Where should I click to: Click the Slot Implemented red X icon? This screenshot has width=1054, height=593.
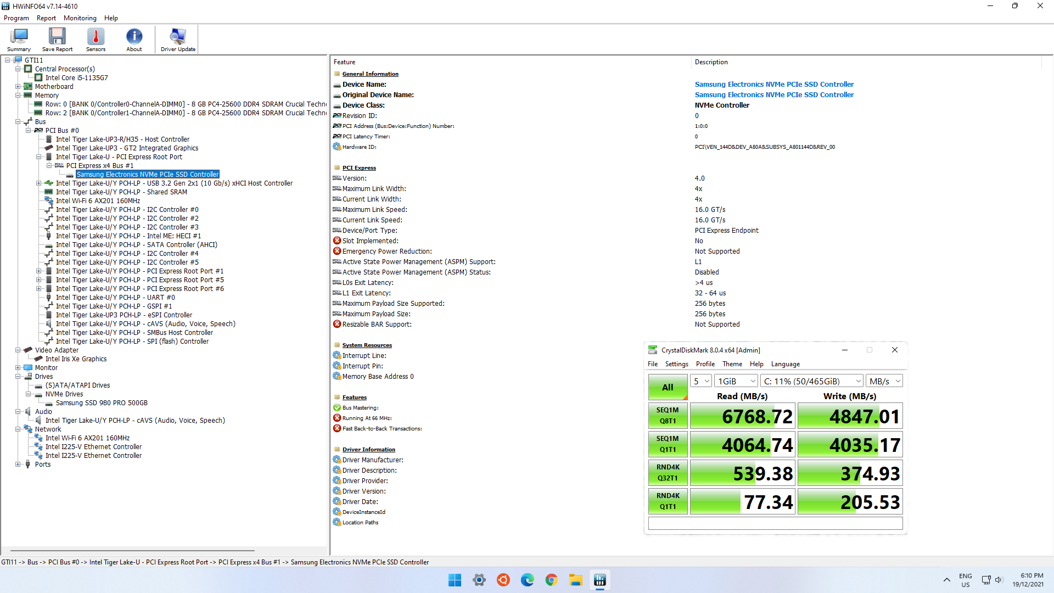[337, 240]
